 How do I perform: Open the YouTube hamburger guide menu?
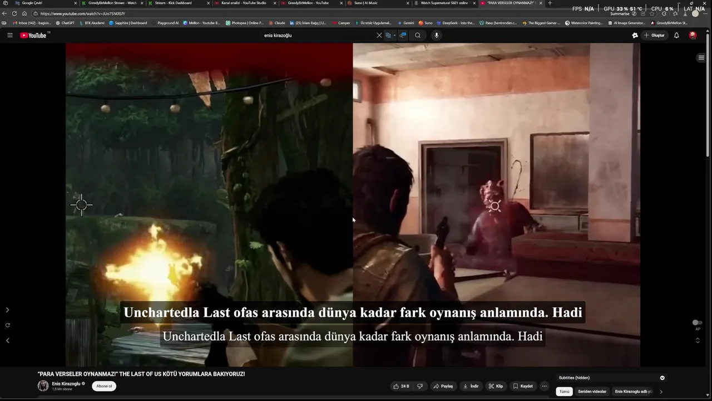click(9, 35)
